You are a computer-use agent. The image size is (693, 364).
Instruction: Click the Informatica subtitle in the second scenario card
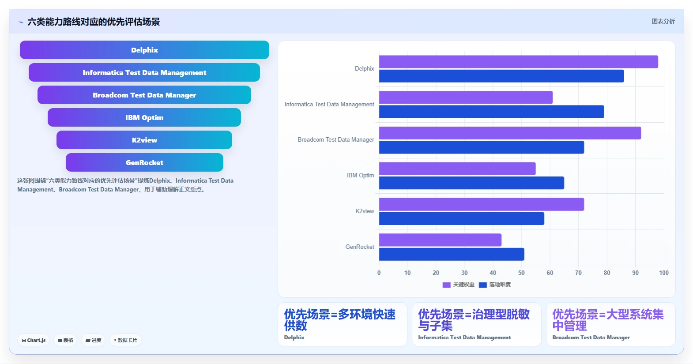click(464, 338)
